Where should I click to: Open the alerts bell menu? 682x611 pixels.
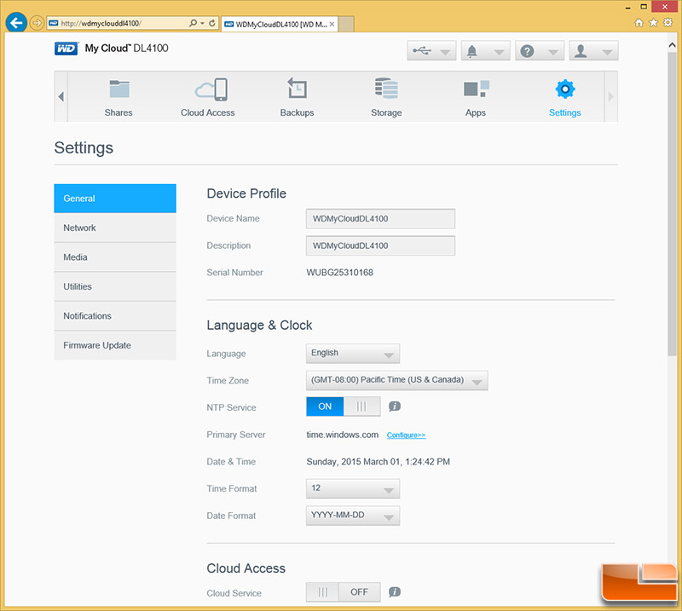(x=485, y=51)
